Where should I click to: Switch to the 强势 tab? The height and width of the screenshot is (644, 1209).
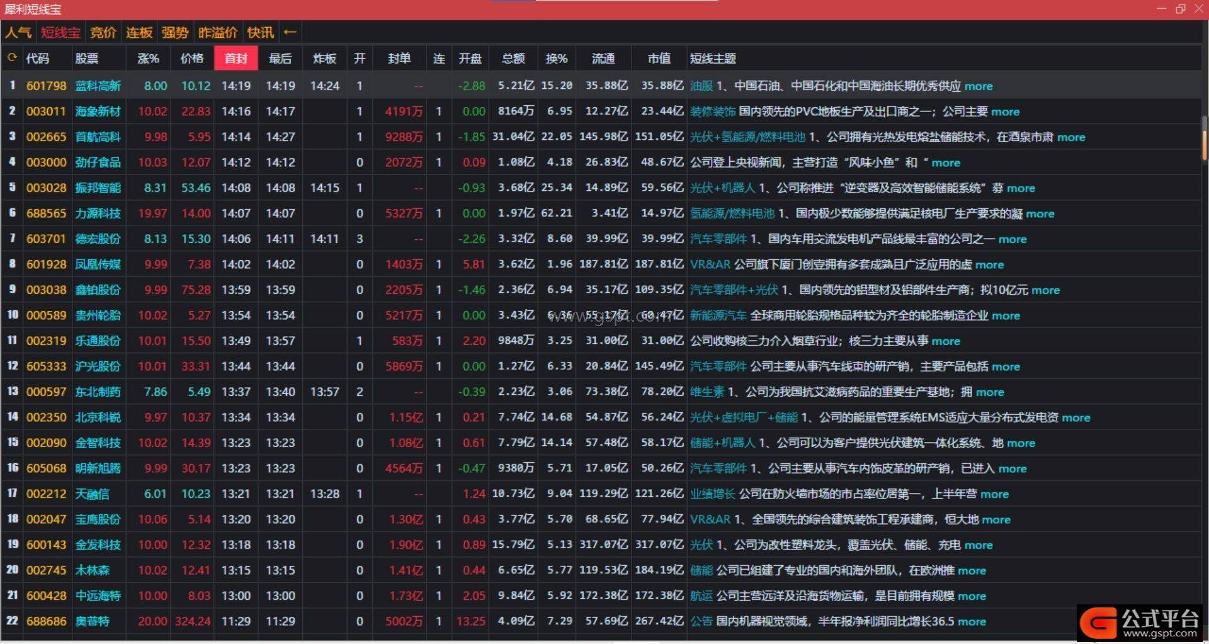pyautogui.click(x=175, y=32)
